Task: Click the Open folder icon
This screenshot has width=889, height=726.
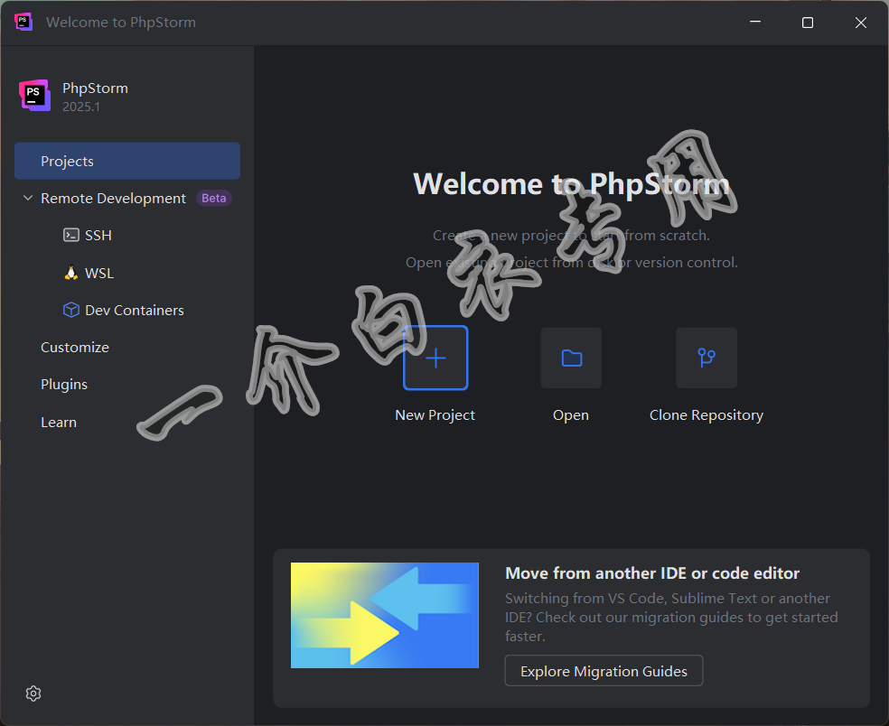Action: tap(571, 358)
